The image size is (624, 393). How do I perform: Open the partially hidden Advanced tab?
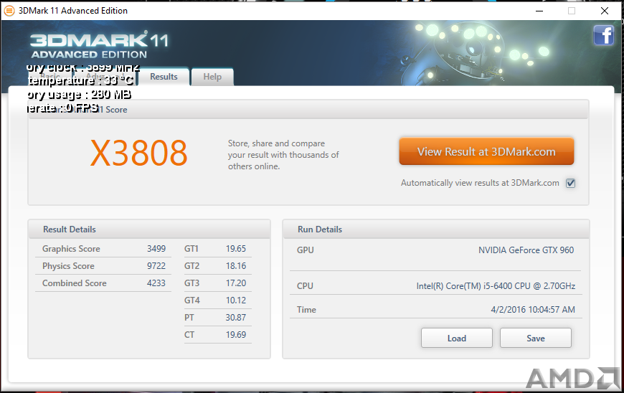point(105,77)
